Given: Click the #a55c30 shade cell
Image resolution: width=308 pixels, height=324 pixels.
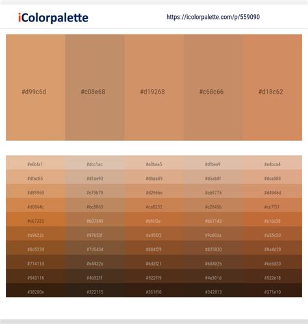Looking at the screenshot, I should pos(272,234).
